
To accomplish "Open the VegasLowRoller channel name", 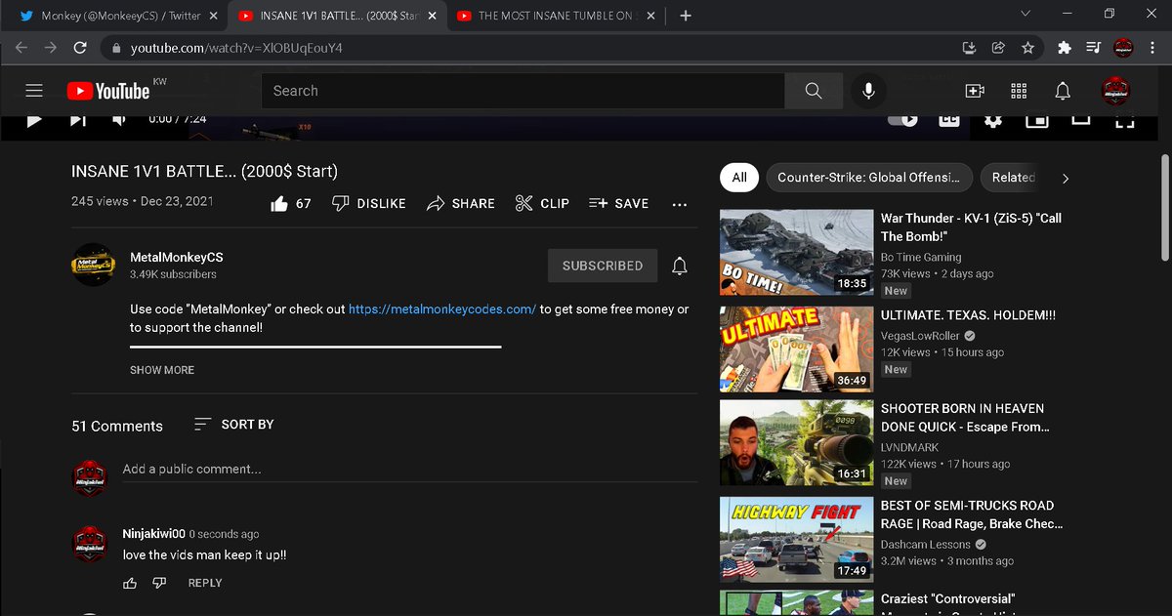I will pos(920,336).
